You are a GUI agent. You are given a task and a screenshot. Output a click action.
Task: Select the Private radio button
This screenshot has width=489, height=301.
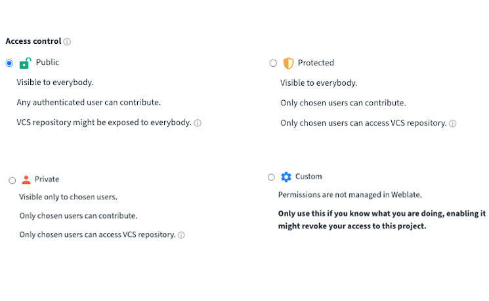(12, 181)
